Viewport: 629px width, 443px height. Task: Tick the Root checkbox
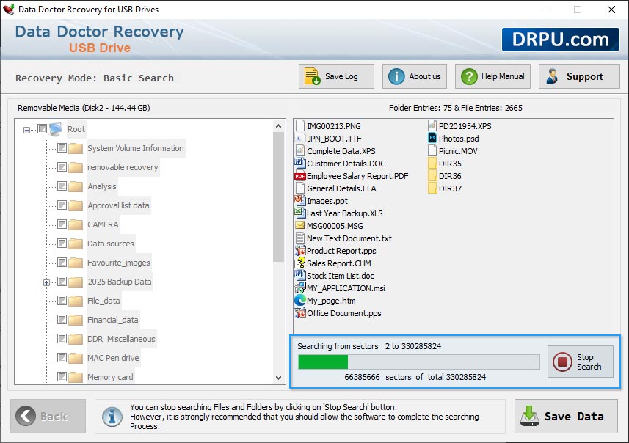(42, 128)
